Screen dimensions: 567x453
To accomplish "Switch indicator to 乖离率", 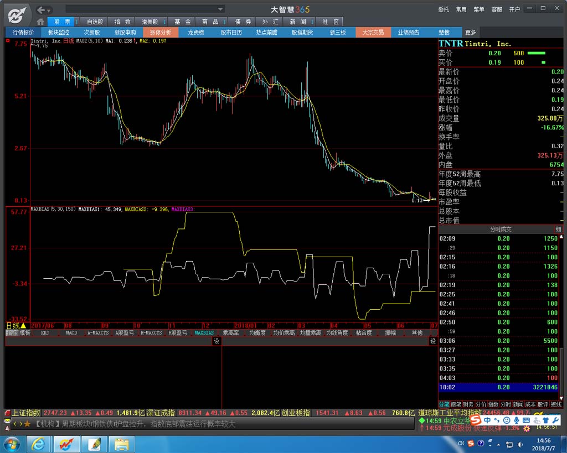I will click(231, 333).
